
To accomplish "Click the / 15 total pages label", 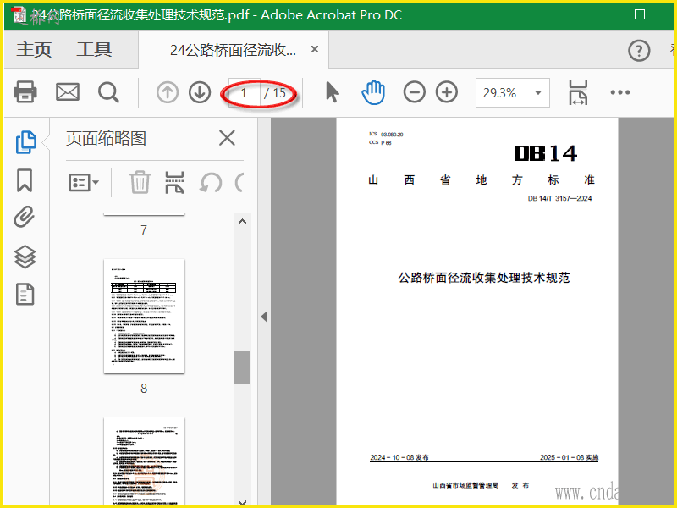I will [276, 93].
